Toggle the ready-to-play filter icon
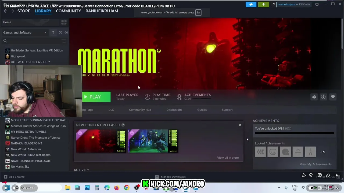This screenshot has height=193, width=344. [66, 32]
